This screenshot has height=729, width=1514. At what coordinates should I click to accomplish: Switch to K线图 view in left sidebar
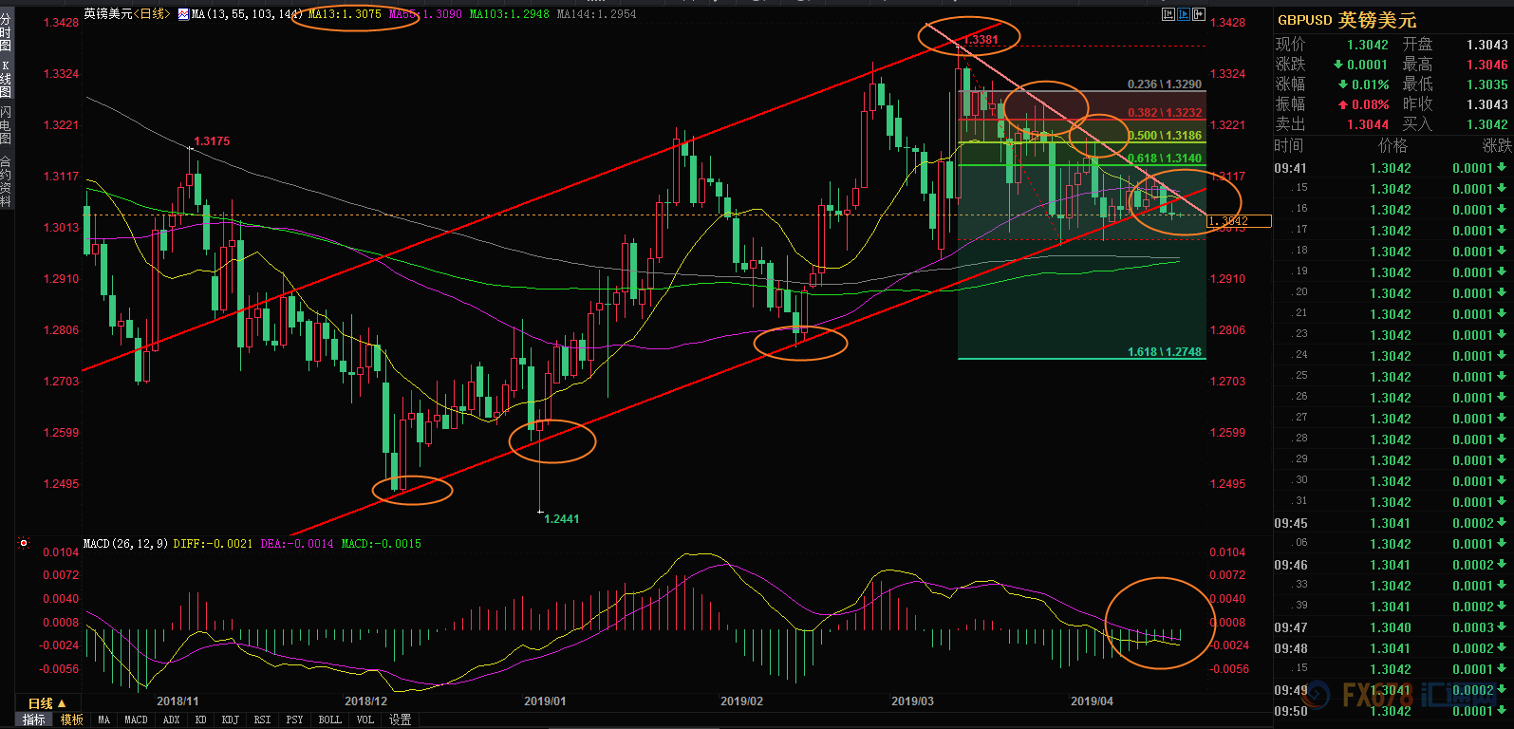pos(6,80)
